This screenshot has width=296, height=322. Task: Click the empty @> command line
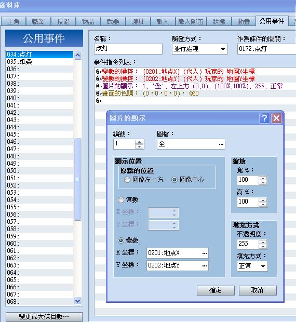(195, 101)
